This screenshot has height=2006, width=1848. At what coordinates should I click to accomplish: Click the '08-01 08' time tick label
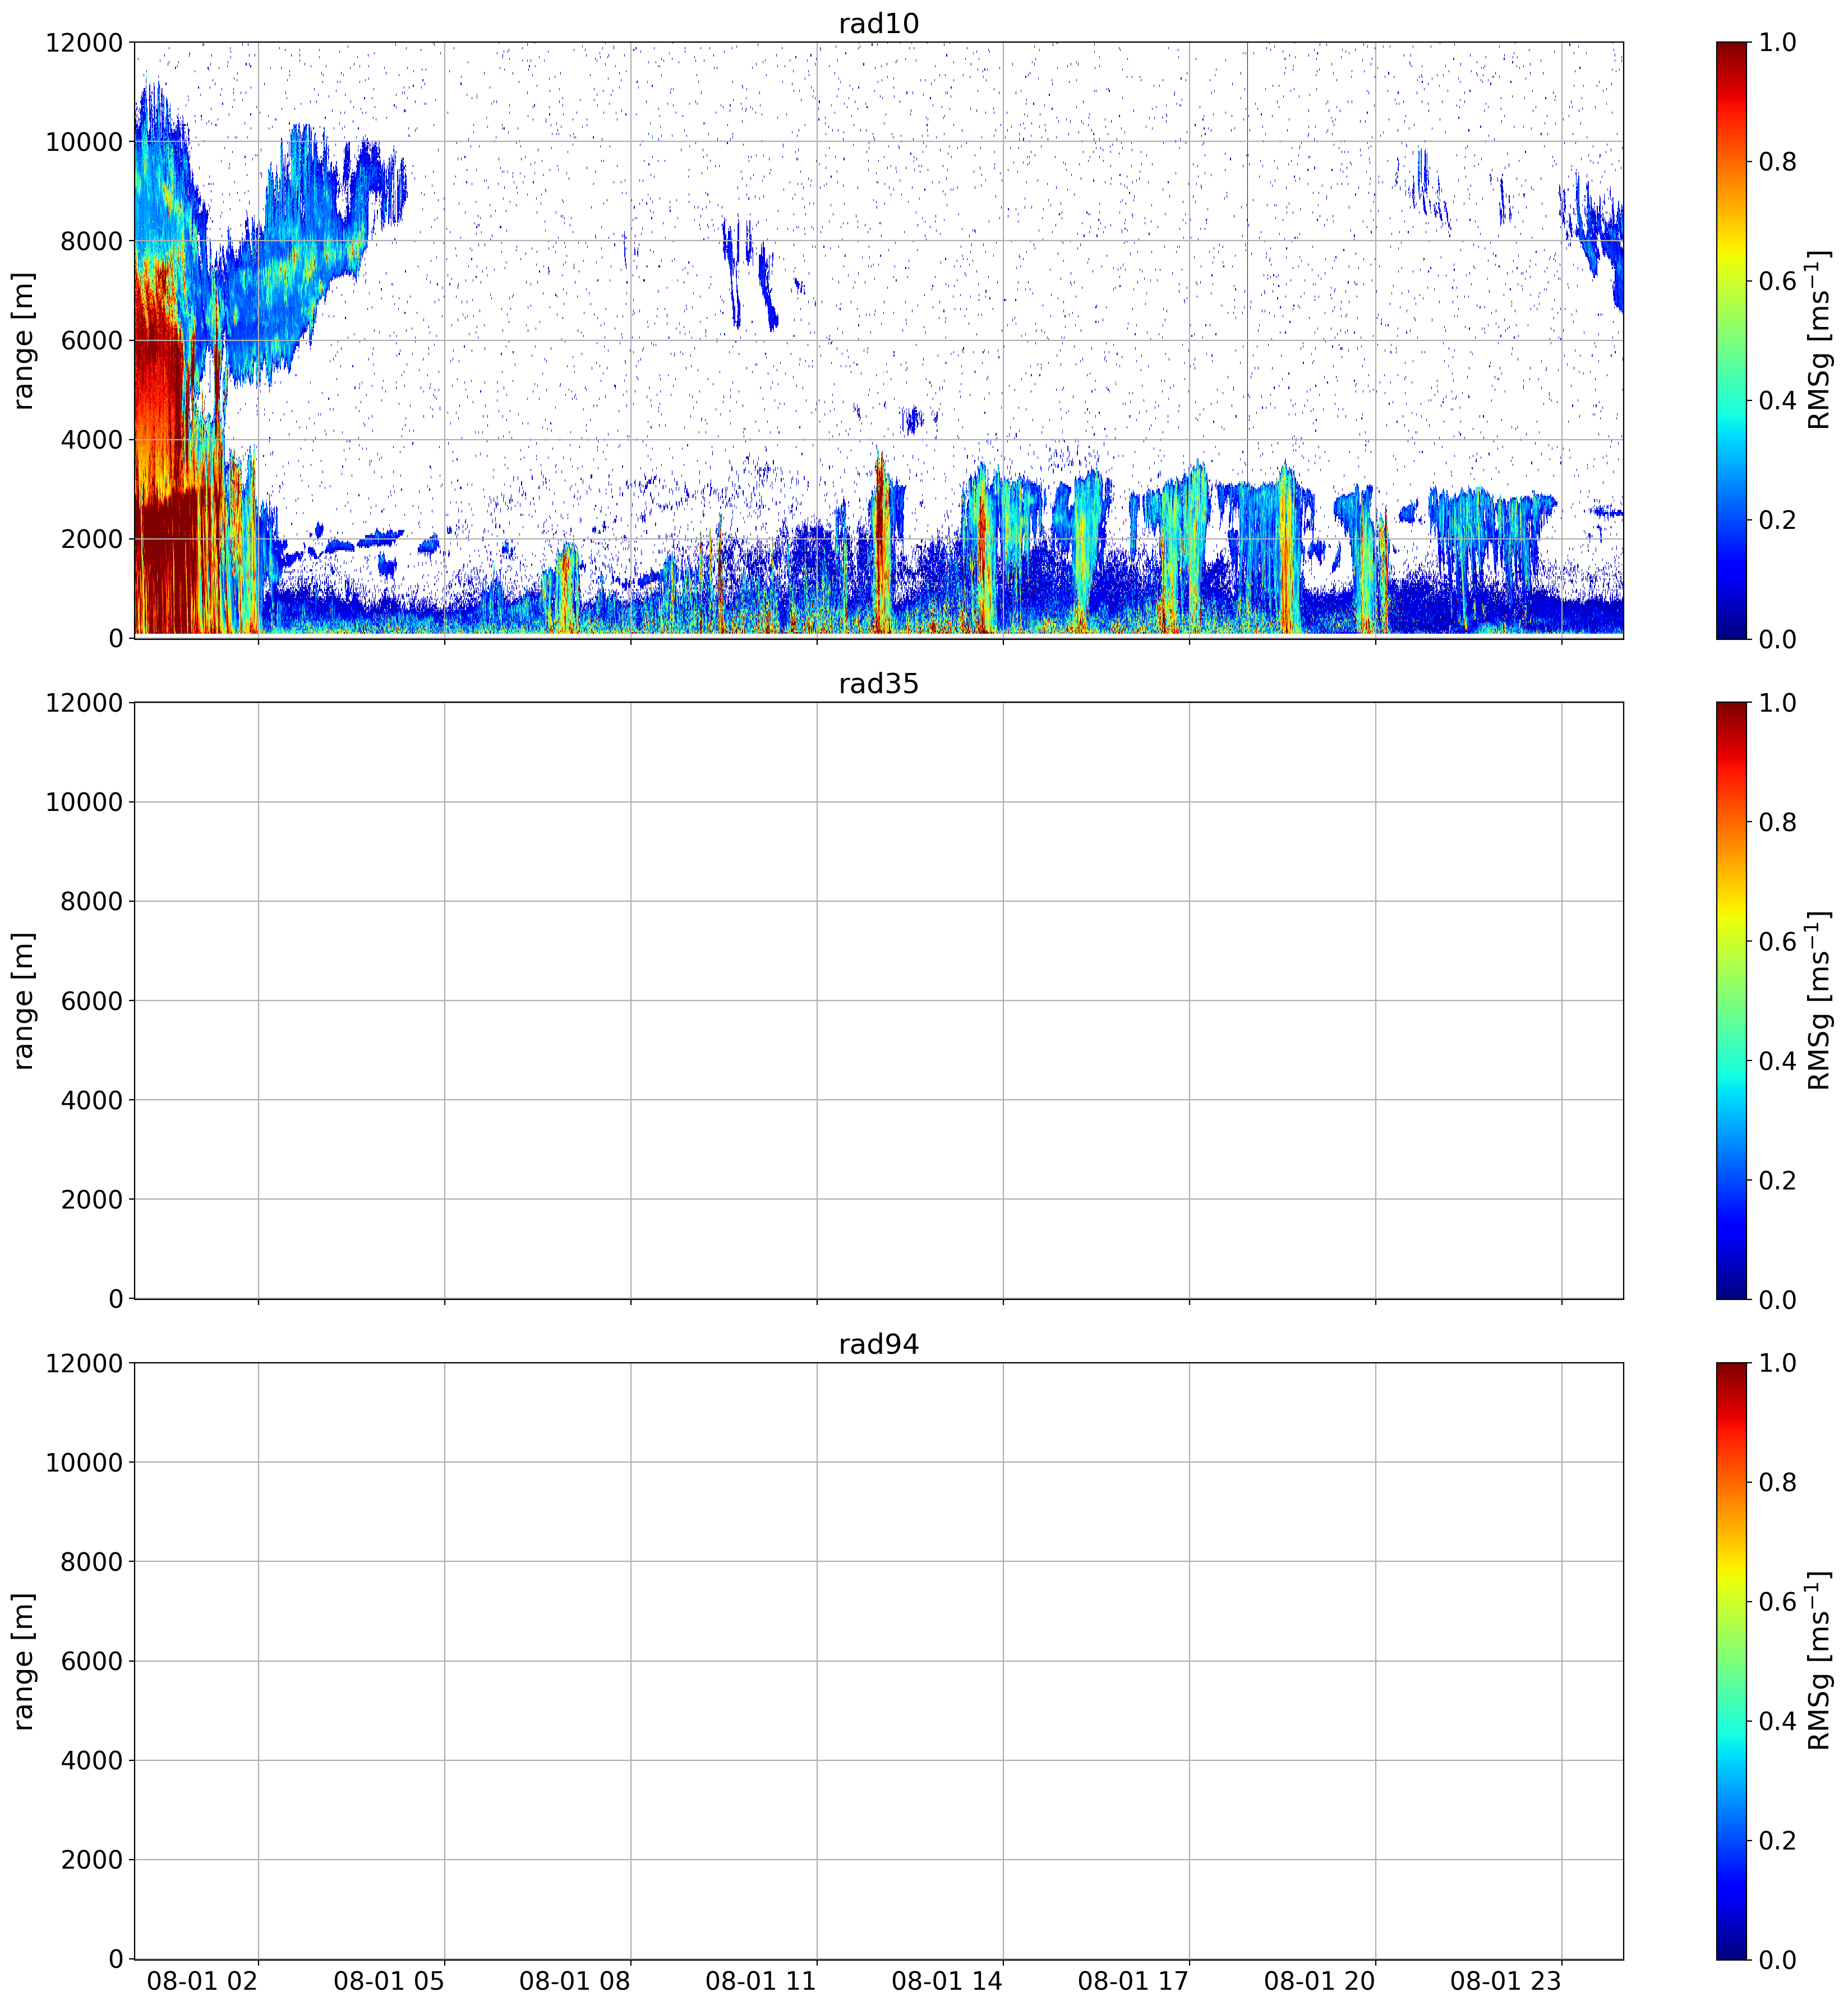point(575,1981)
